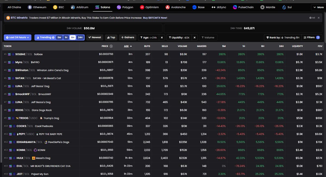Select the 5M trending timeframe
Screen dimensions: 326x177
59,37
